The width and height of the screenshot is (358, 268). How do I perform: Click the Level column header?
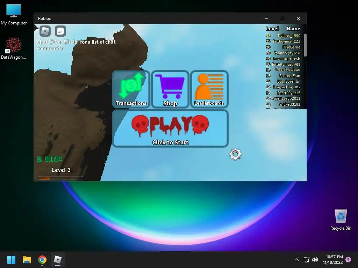(272, 29)
